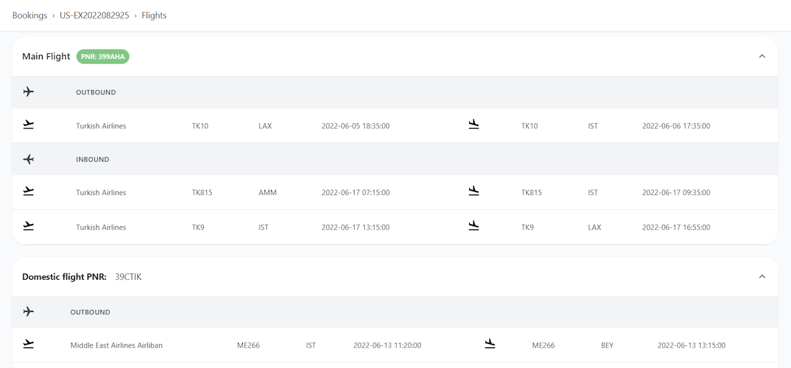Click the landing icon for TK9 LAX arrival
Viewport: 791px width, 368px height.
click(x=474, y=226)
